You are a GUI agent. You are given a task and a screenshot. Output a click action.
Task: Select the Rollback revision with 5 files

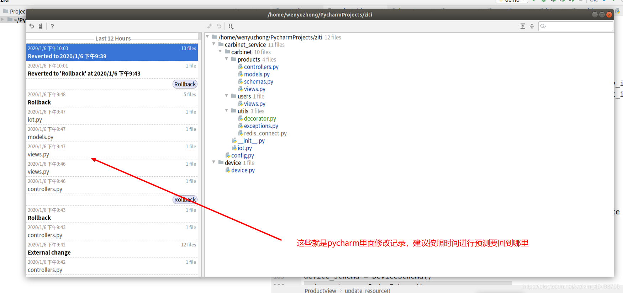point(112,98)
